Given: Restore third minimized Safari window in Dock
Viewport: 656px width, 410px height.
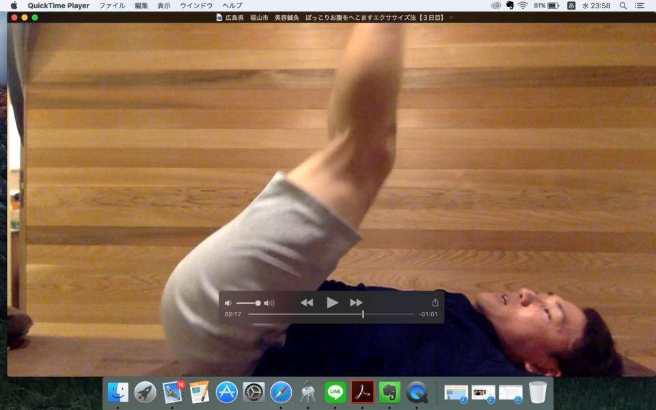Looking at the screenshot, I should (511, 394).
